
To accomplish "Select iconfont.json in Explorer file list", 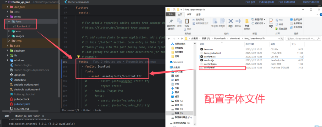I will [209, 64].
